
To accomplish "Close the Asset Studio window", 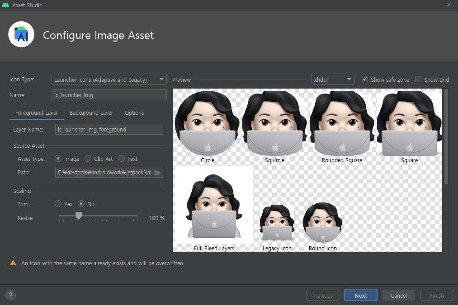I will 449,5.
